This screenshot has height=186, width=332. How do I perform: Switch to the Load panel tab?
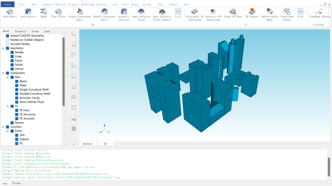click(x=47, y=31)
